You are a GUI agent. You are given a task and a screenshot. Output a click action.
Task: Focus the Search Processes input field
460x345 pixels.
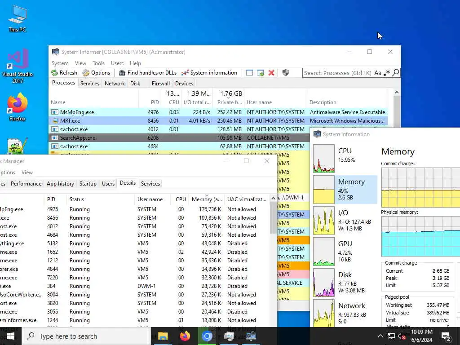point(337,73)
